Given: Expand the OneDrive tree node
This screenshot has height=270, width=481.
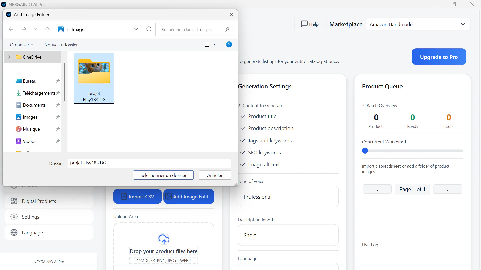Looking at the screenshot, I should tap(9, 57).
